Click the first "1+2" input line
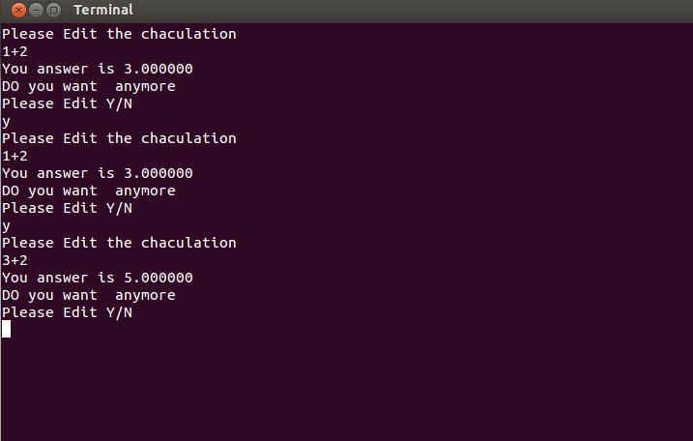Image resolution: width=693 pixels, height=441 pixels. [15, 51]
